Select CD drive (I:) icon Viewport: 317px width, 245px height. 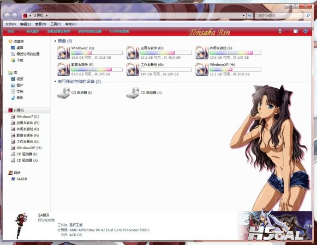pyautogui.click(x=63, y=93)
